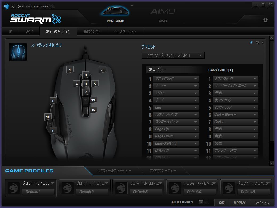Screen dimensions: 277x208
Task: Expand profile slot menu for Default1
Action: (53, 183)
